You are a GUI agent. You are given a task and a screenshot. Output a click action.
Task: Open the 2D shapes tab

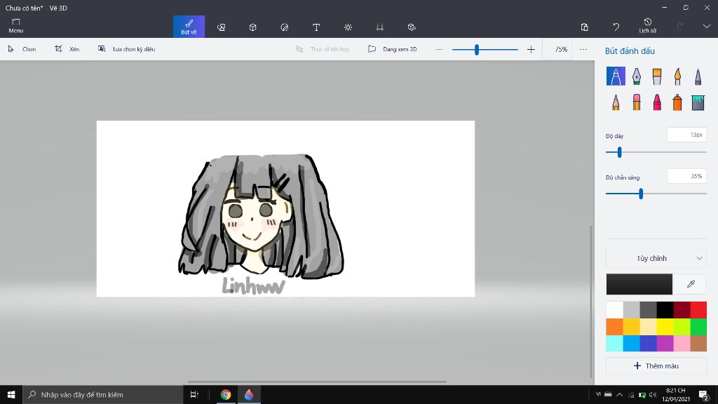[221, 27]
